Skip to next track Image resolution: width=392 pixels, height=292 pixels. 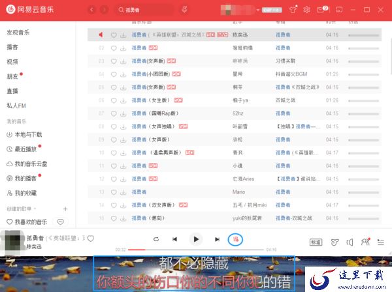[218, 239]
